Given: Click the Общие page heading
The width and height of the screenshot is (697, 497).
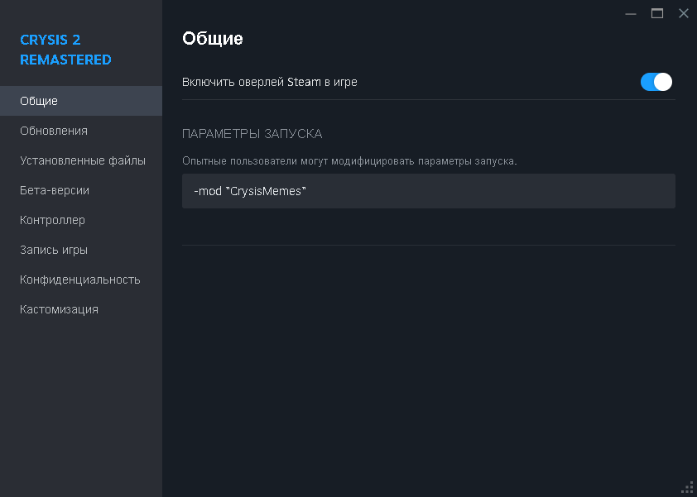Looking at the screenshot, I should tap(212, 38).
